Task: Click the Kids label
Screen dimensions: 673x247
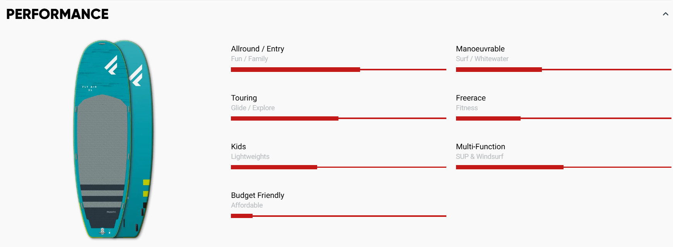Action: pyautogui.click(x=238, y=146)
